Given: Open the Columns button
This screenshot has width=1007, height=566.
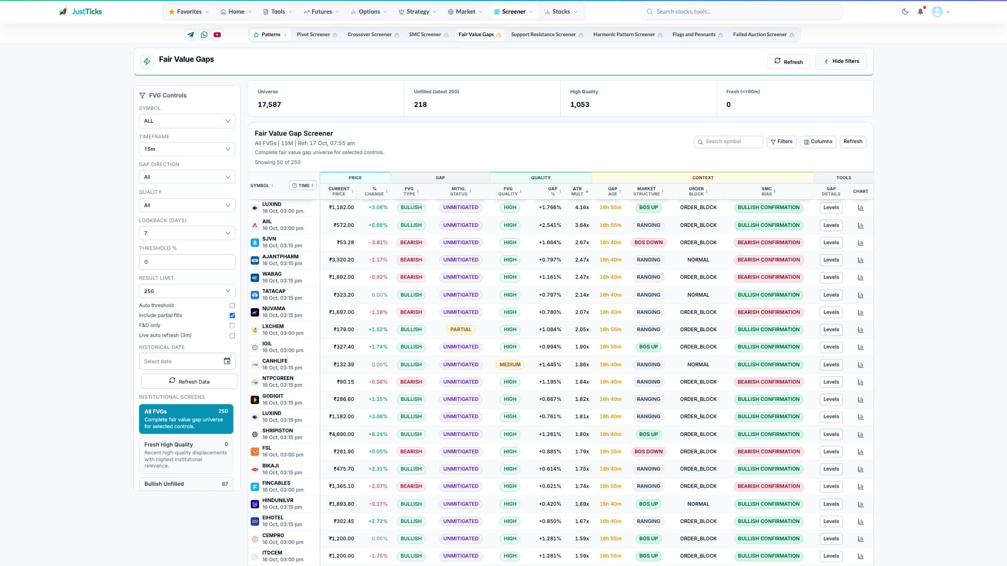Looking at the screenshot, I should (818, 141).
